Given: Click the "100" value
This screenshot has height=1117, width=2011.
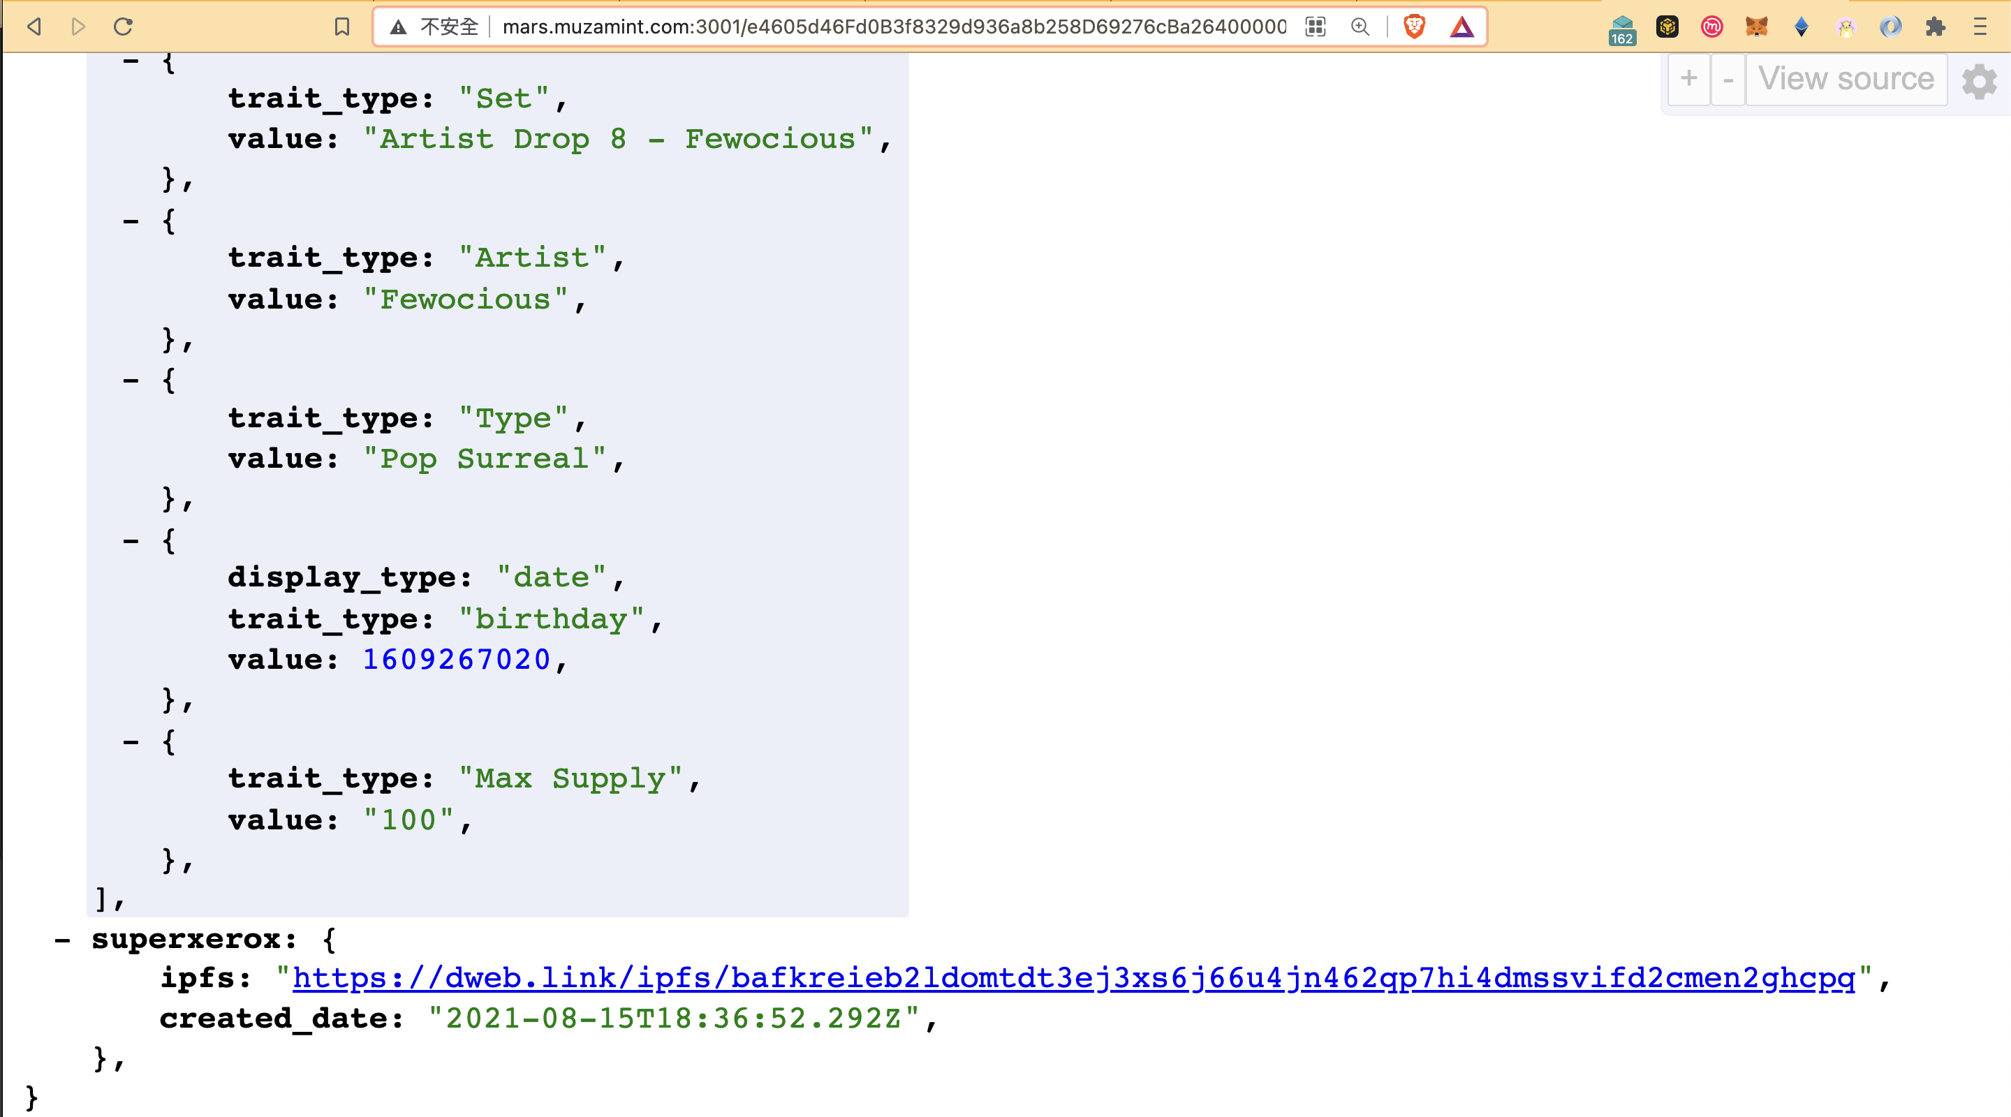Looking at the screenshot, I should click(408, 820).
